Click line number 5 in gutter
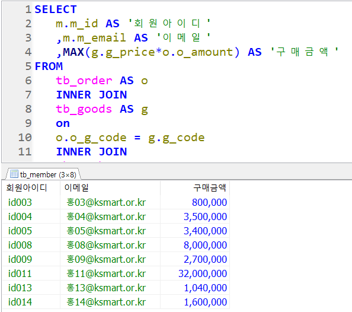 click(28, 66)
